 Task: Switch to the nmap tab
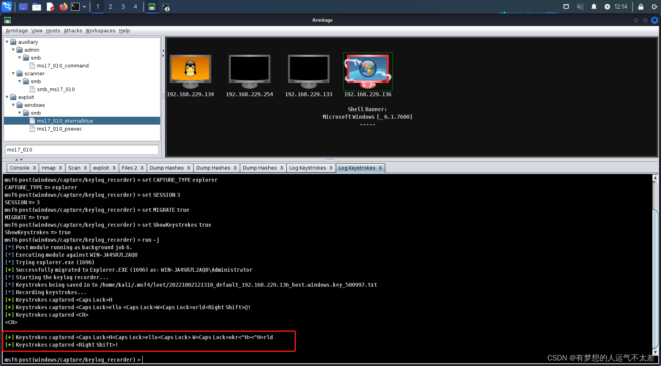(49, 168)
